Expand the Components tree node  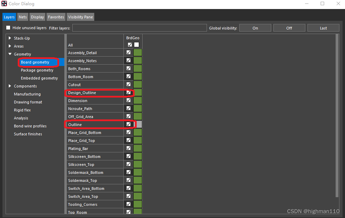tap(10, 86)
